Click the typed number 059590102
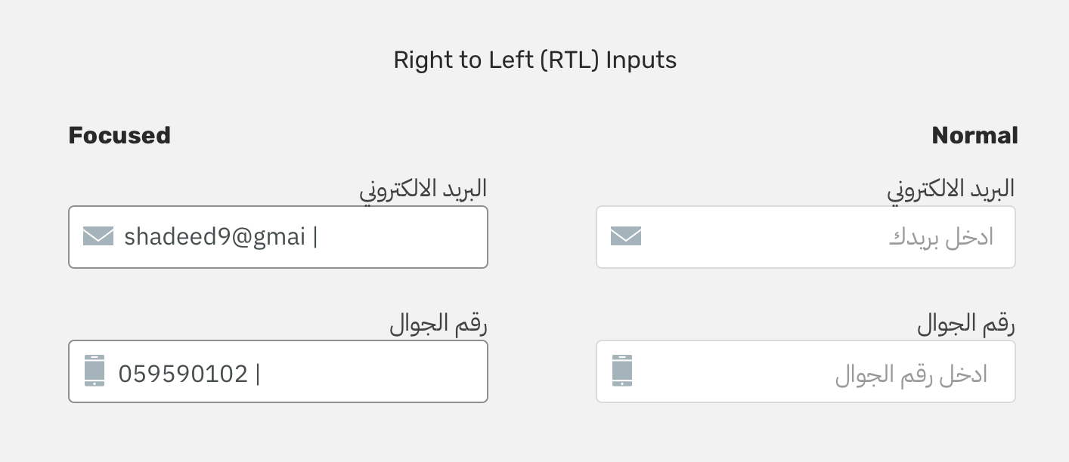This screenshot has height=462, width=1069. (x=183, y=374)
